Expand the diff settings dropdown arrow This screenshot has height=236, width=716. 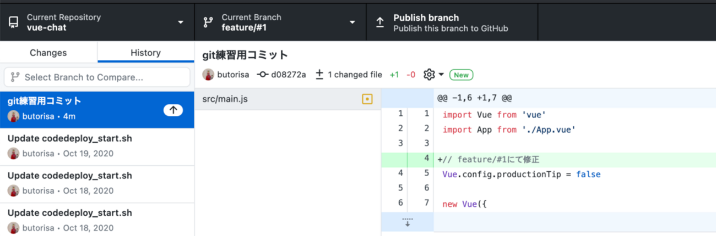click(442, 74)
